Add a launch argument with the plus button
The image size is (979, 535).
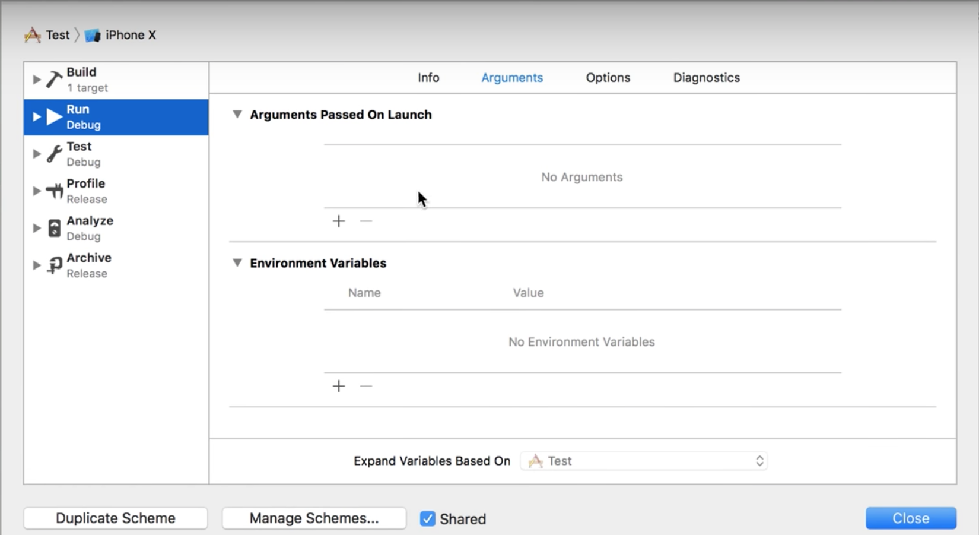coord(339,221)
